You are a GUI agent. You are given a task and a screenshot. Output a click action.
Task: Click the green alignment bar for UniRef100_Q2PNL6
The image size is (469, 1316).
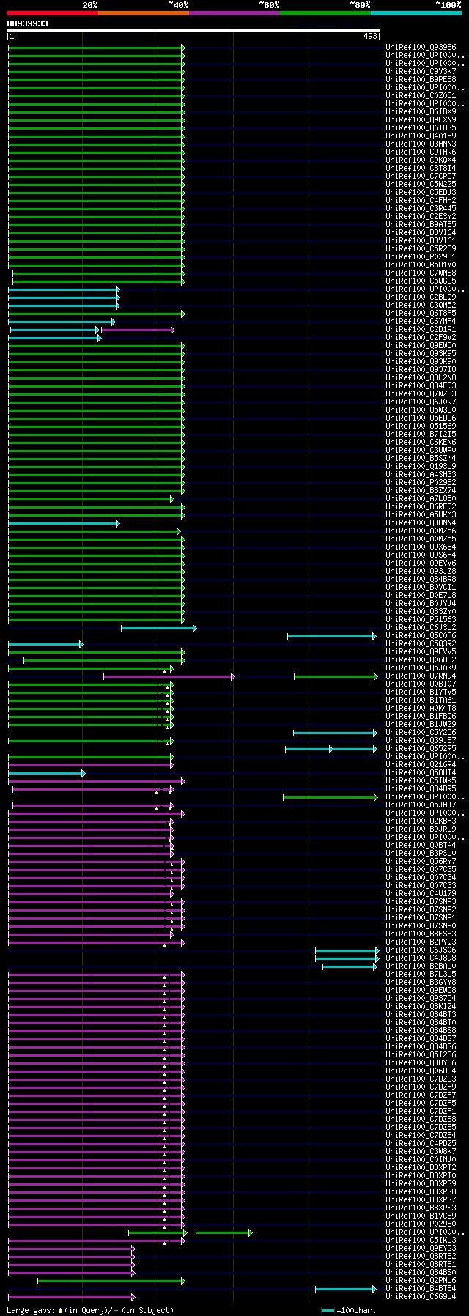(111, 1281)
